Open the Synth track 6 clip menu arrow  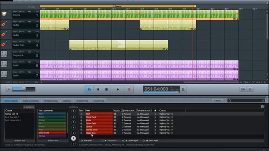(235, 69)
